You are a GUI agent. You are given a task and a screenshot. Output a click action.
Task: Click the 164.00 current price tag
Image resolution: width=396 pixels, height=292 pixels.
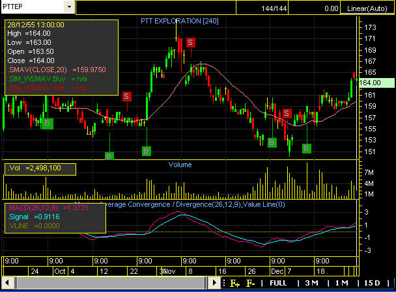(x=376, y=83)
